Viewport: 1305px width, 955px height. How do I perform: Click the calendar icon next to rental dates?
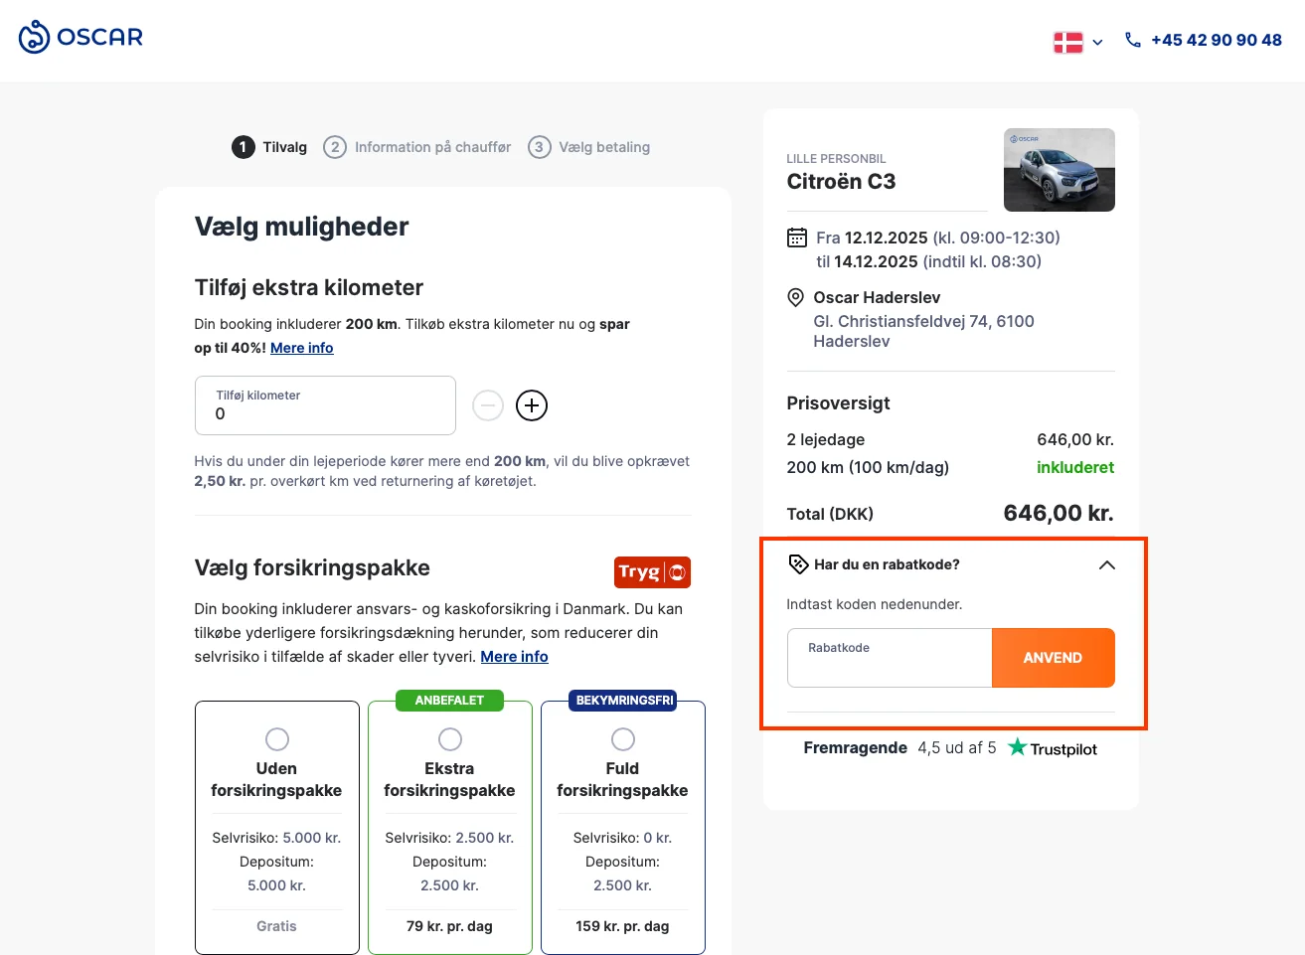pyautogui.click(x=796, y=238)
